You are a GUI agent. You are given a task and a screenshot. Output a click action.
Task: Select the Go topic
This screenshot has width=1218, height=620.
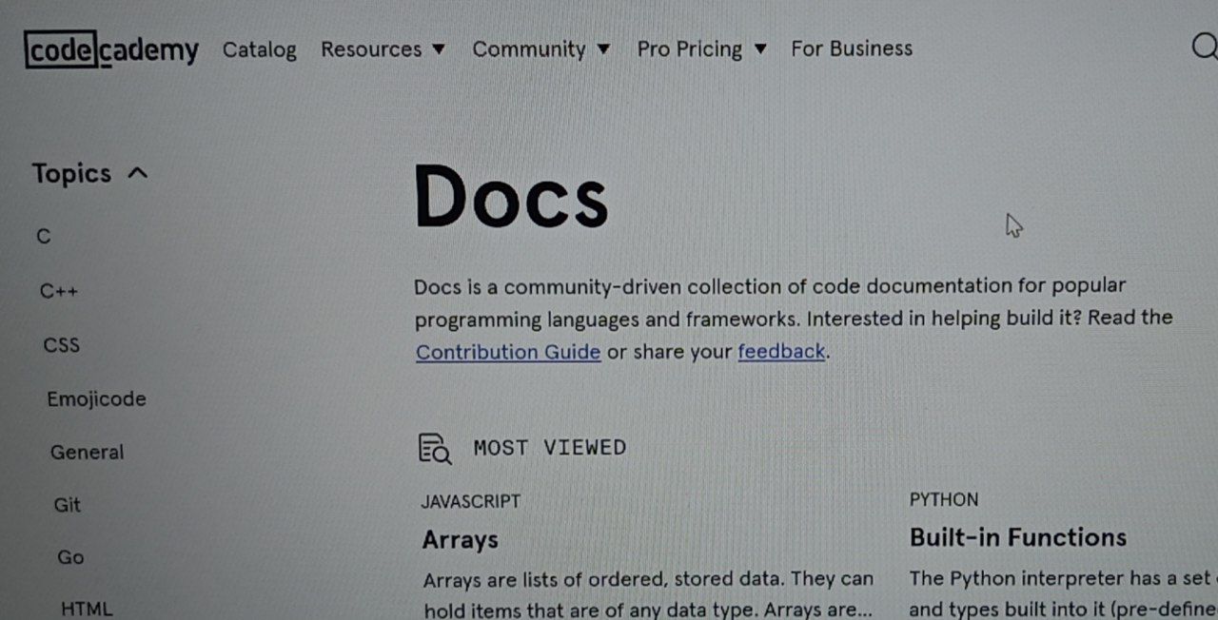(70, 557)
